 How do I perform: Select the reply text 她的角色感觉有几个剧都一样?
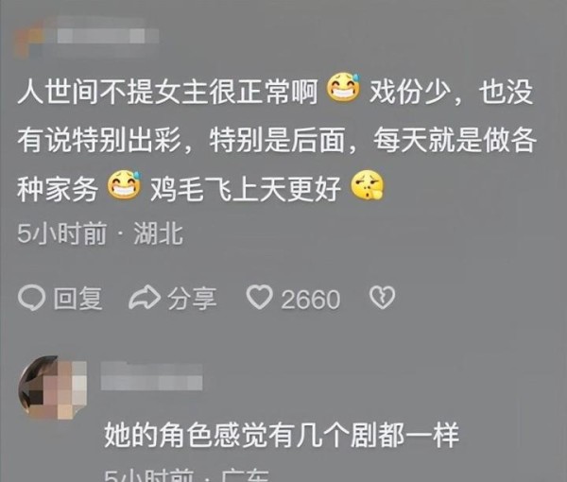282,435
